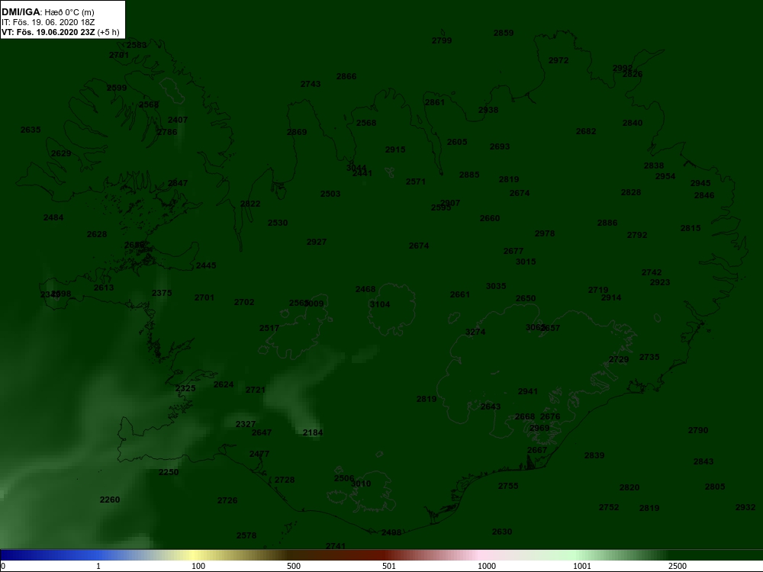Viewport: 763px width, 572px height.
Task: Click the map value 2755
Action: (x=508, y=486)
